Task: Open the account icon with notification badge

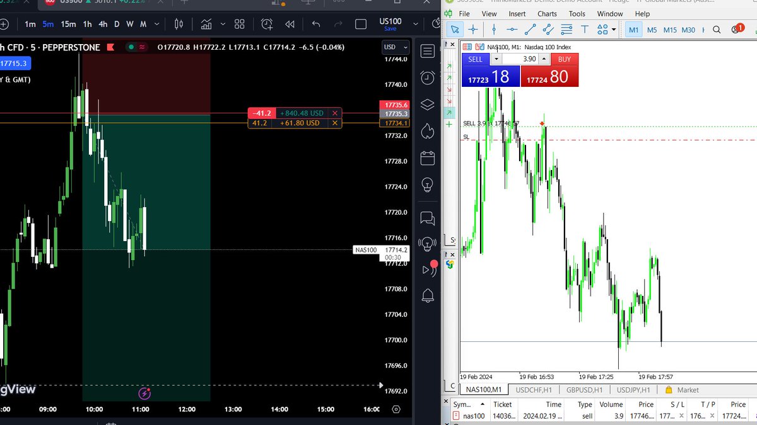Action: [x=736, y=29]
